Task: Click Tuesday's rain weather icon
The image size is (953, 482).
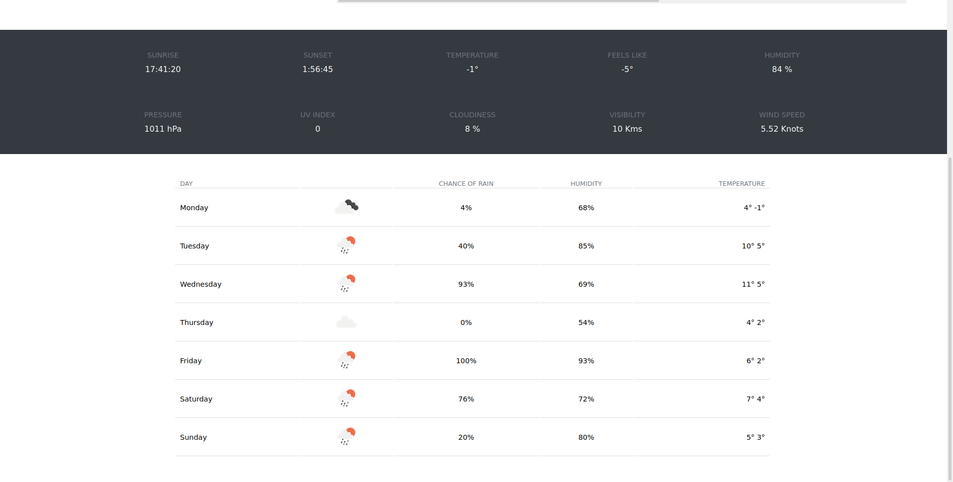Action: 347,245
